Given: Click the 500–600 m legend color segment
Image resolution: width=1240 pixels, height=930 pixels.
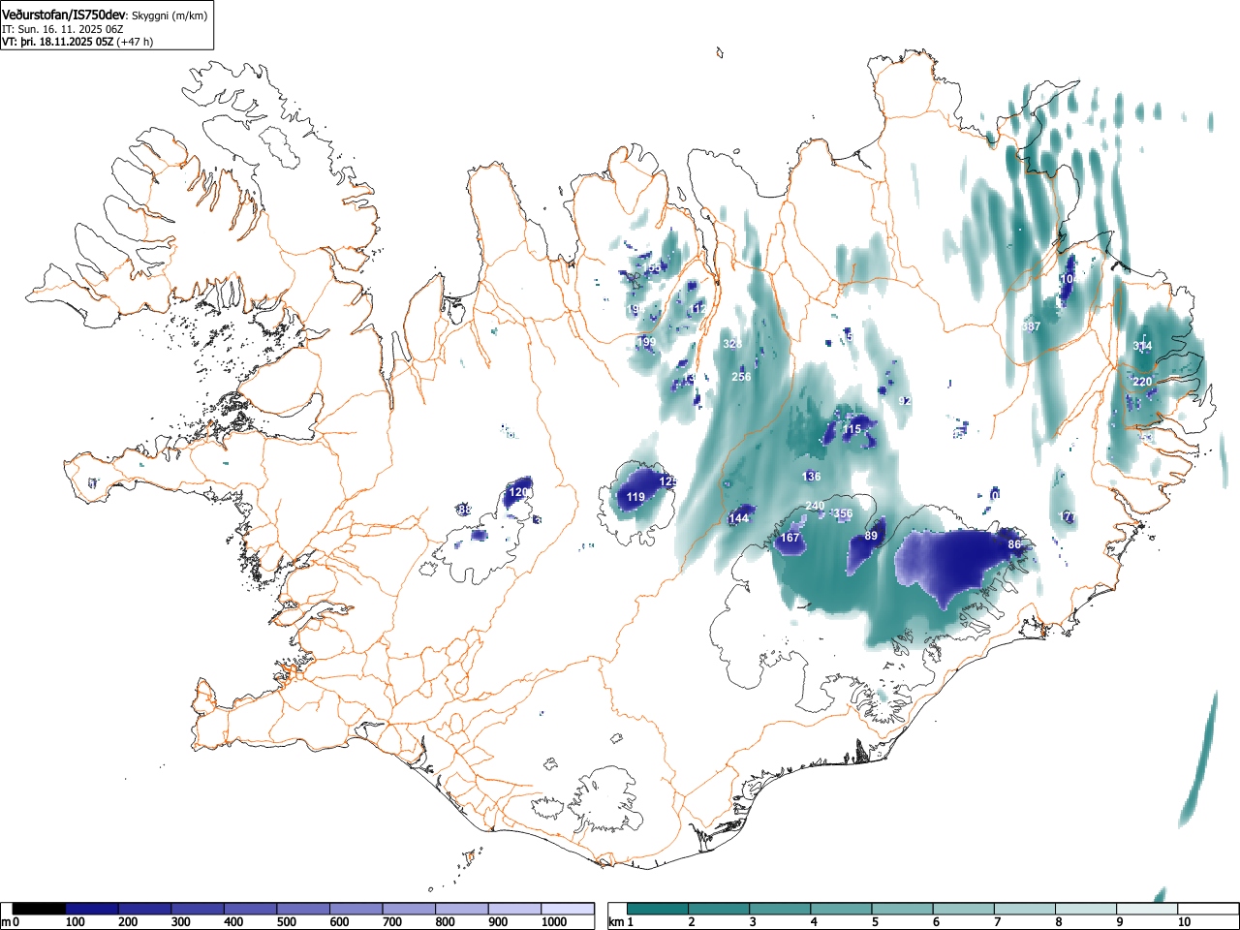Looking at the screenshot, I should coord(303,909).
